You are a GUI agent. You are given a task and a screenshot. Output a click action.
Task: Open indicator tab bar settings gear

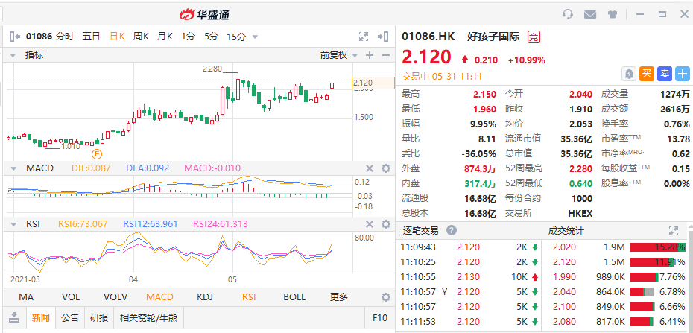[385, 296]
